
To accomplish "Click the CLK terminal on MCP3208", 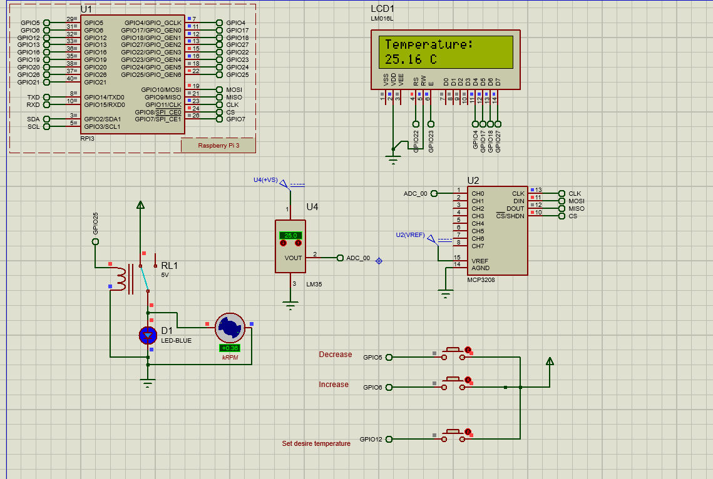I will coord(562,193).
